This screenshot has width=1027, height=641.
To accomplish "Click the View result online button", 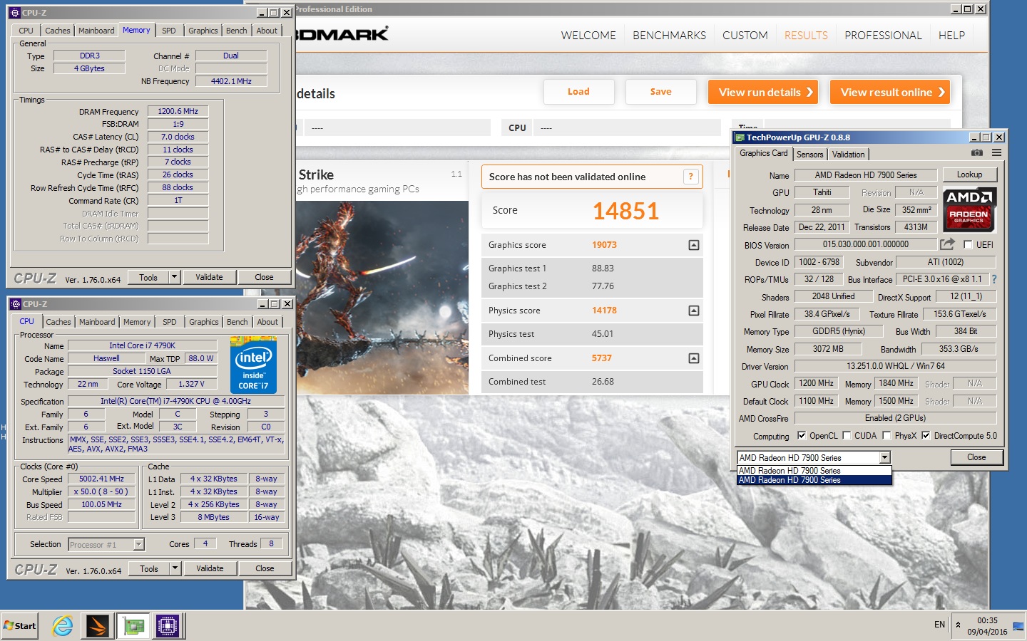I will (x=890, y=92).
